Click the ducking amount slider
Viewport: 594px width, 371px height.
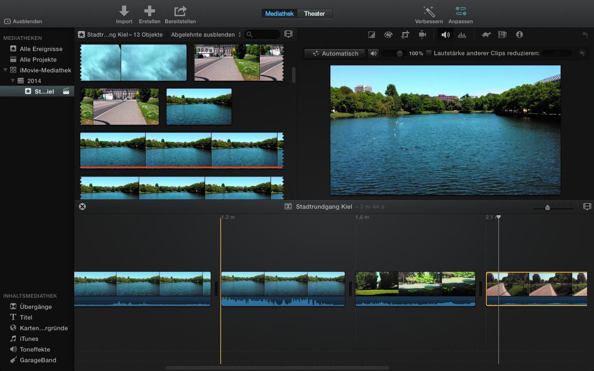click(558, 53)
